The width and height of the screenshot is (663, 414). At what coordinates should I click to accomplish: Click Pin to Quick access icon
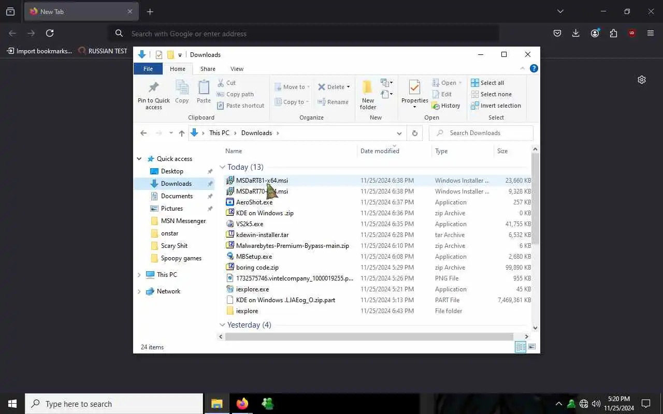(x=153, y=88)
